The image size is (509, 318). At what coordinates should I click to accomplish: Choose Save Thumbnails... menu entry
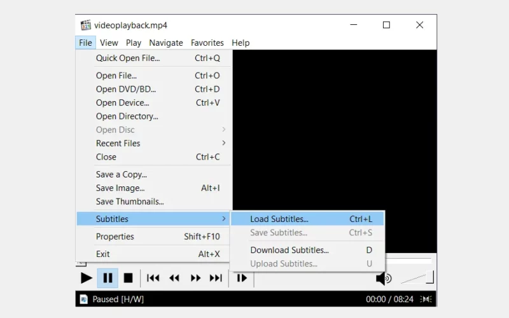pos(154,202)
